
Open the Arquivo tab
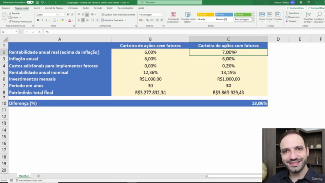click(6, 8)
